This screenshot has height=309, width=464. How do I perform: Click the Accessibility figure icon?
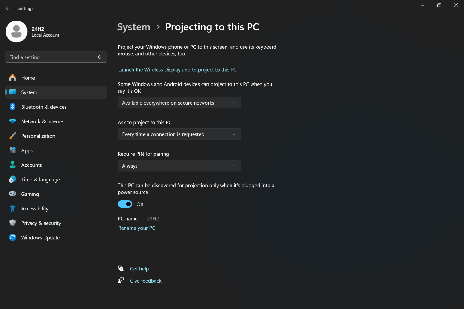click(12, 208)
